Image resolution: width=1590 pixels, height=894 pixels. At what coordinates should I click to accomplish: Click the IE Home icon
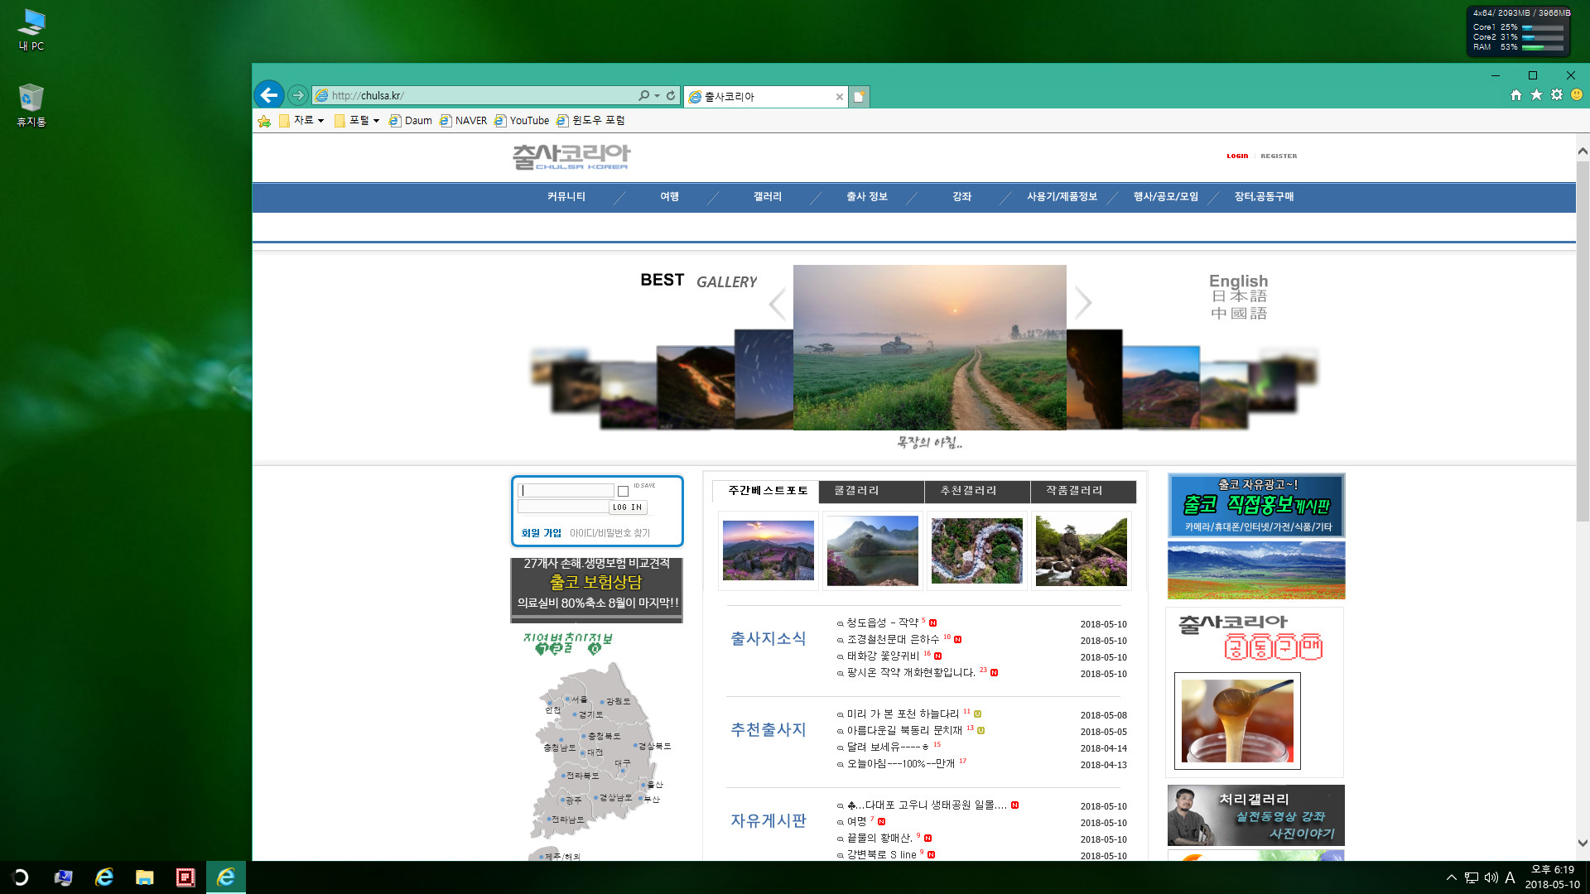click(1515, 95)
